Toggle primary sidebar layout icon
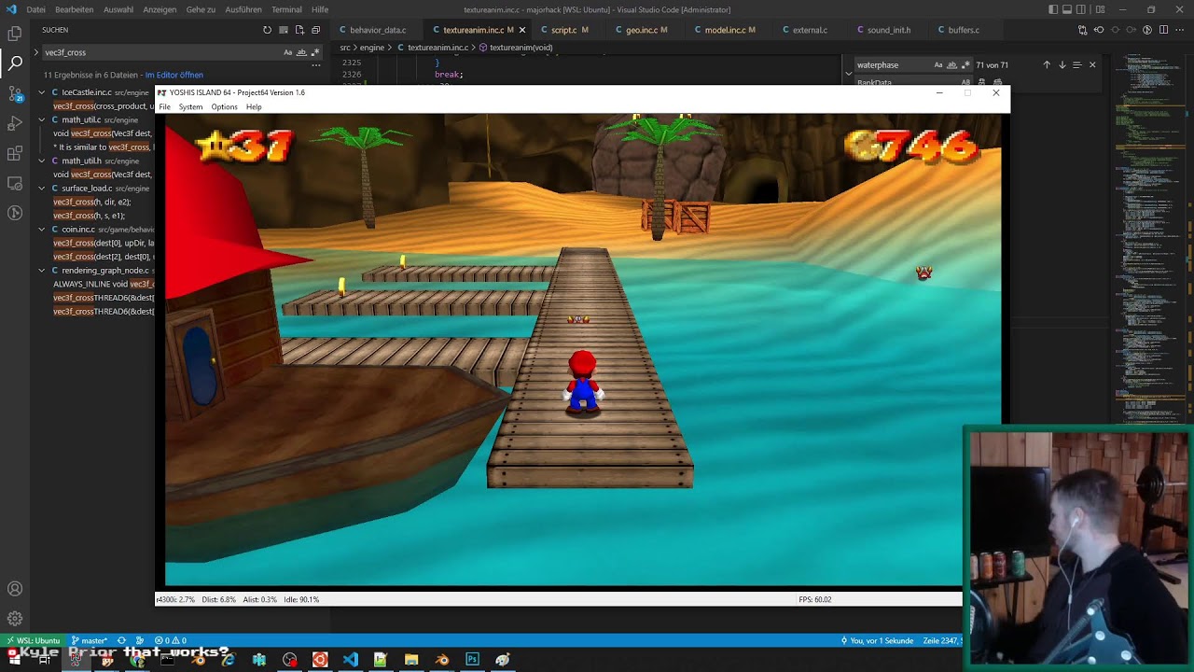 pos(1053,9)
